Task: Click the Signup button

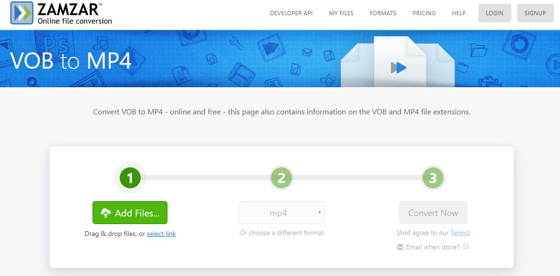Action: click(x=535, y=13)
